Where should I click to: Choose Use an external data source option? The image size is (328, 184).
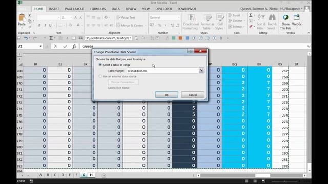[100, 76]
